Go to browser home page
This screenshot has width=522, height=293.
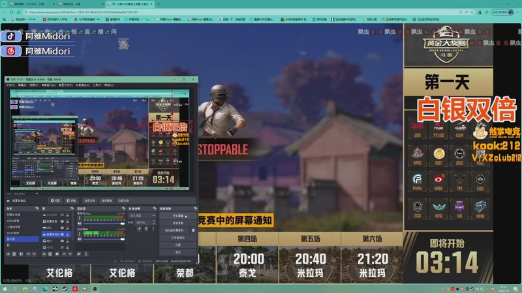[x=19, y=12]
